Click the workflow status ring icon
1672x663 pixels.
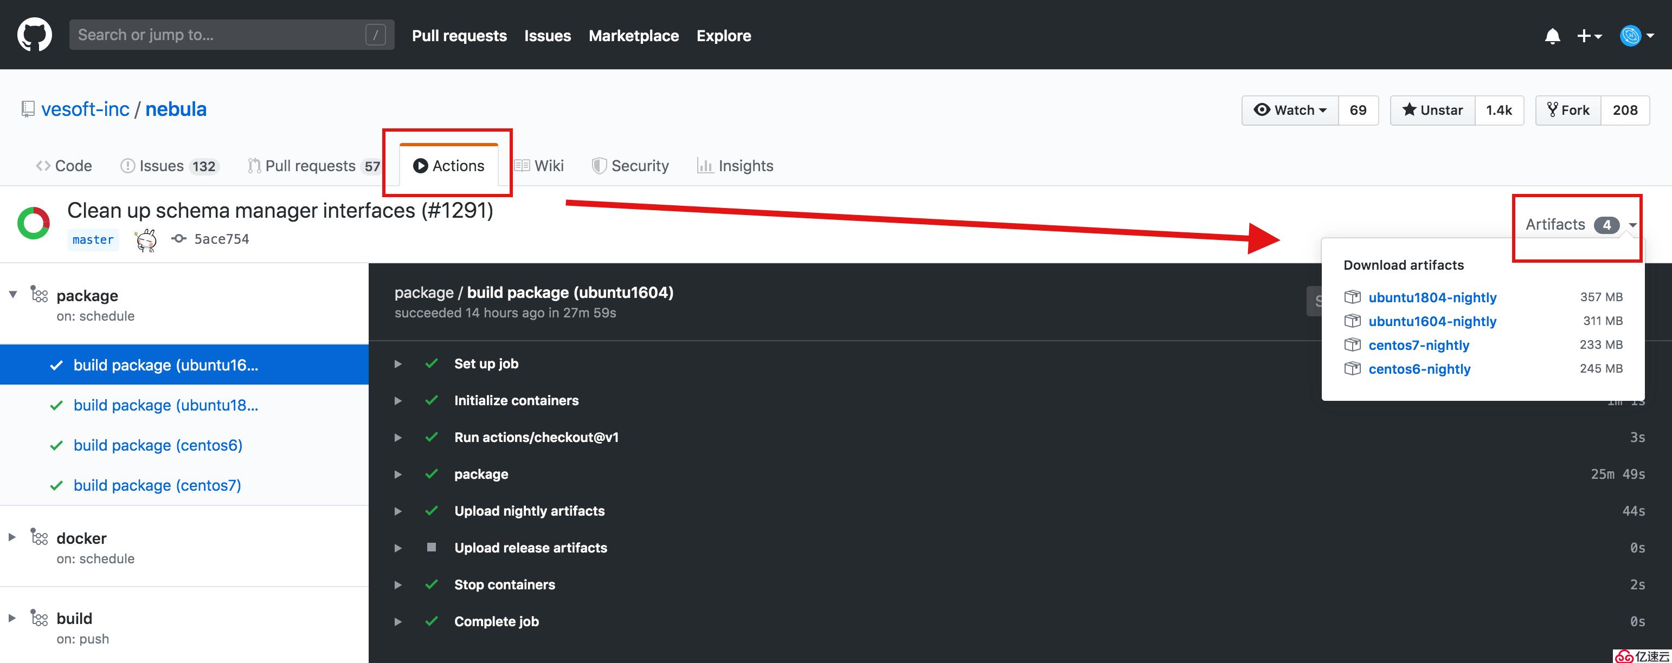click(x=33, y=223)
